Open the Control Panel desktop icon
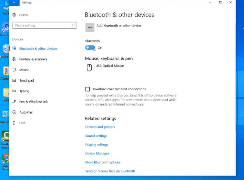The image size is (244, 180). [x=5, y=115]
